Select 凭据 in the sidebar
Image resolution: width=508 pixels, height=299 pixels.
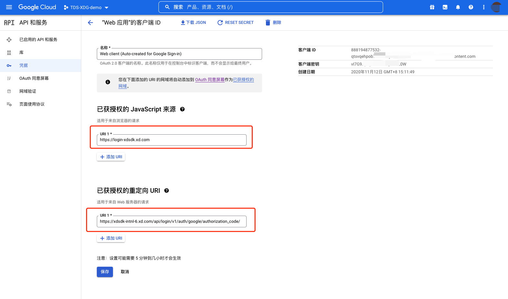(x=40, y=66)
